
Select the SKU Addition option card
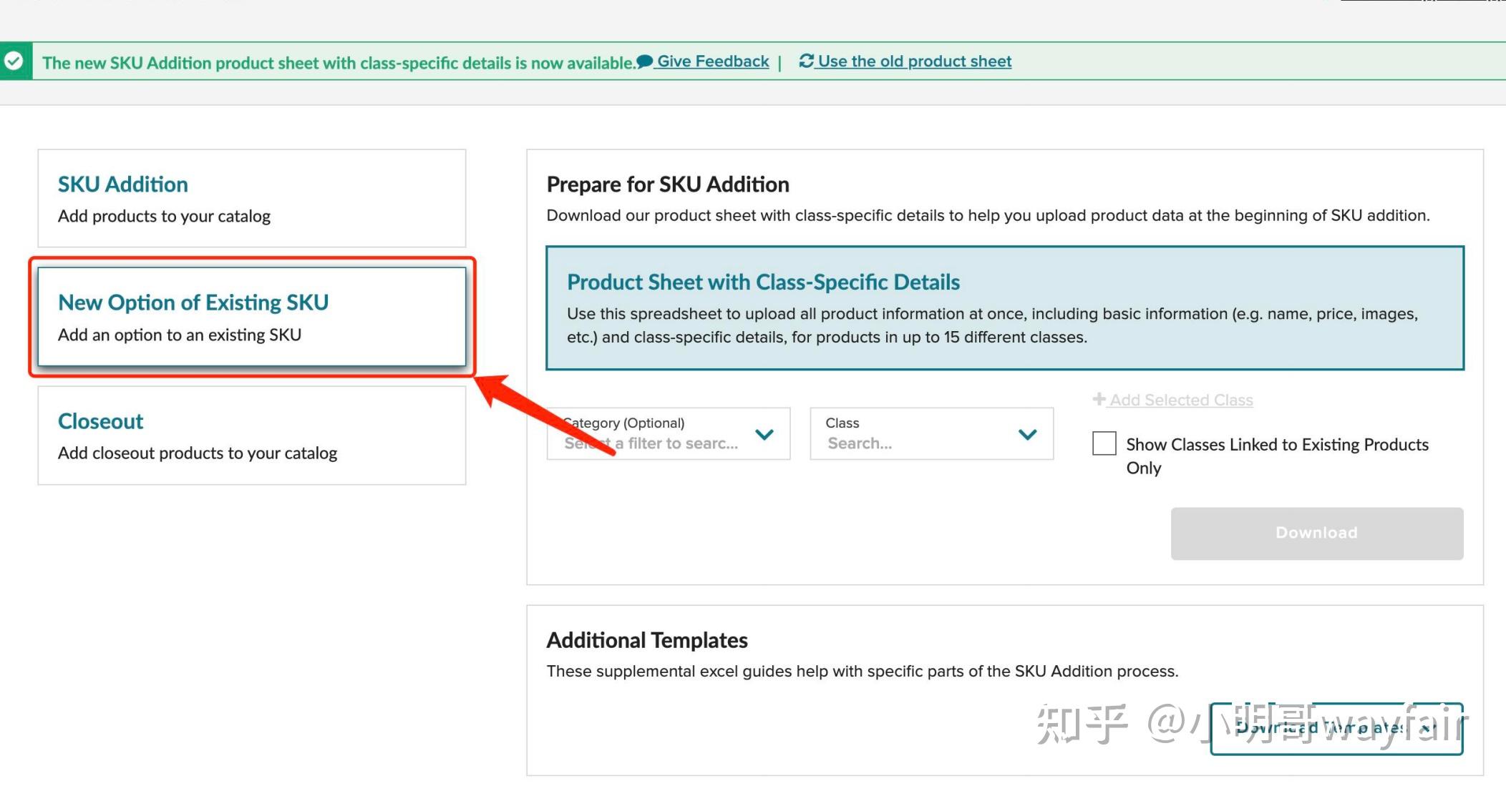[251, 198]
